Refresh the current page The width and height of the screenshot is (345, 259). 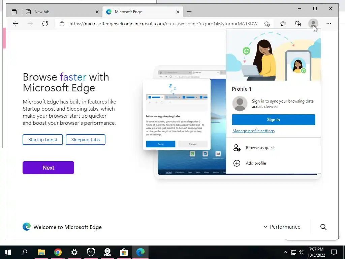point(45,24)
